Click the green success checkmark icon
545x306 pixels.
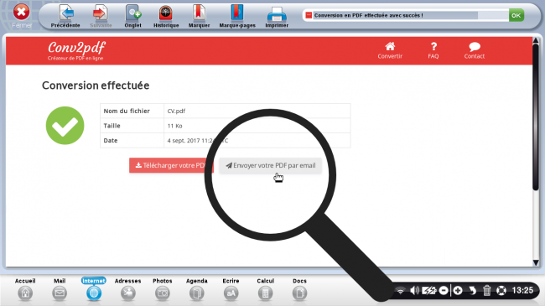coord(65,126)
